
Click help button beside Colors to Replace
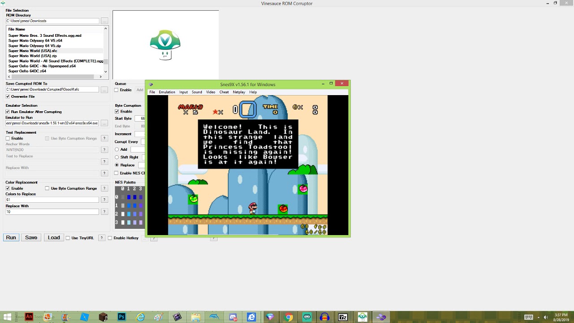pyautogui.click(x=104, y=200)
